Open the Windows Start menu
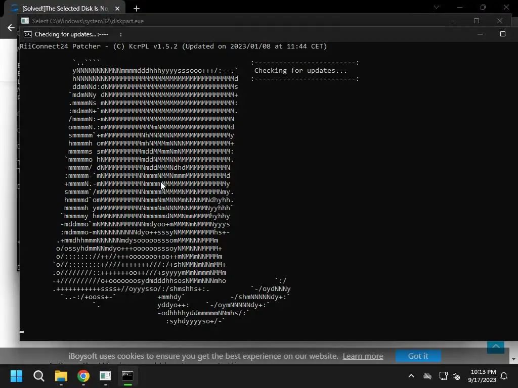 pos(16,376)
